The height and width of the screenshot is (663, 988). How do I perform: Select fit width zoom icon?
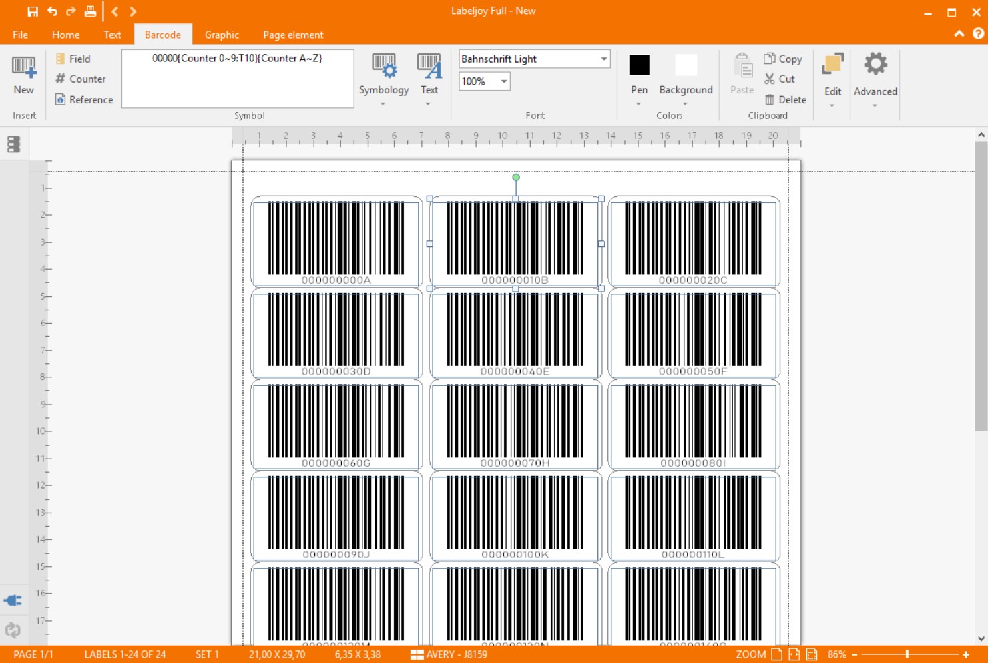click(794, 654)
